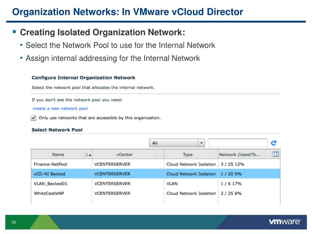Click VCENTERSERVER cell in vCD-NI Backed row
The image size is (312, 234).
(112, 174)
